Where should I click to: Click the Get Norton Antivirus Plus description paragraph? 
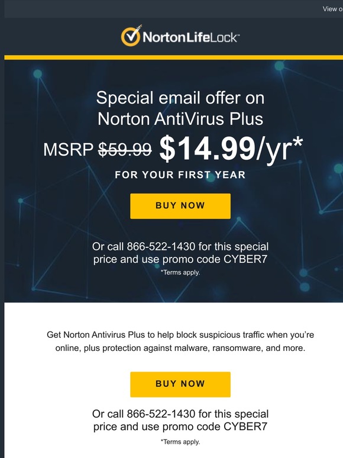tap(180, 341)
